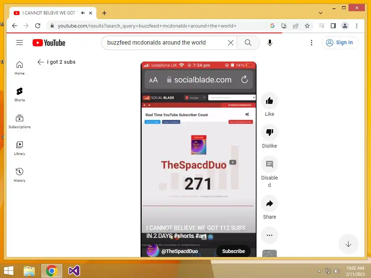Select the YouTube tab title
This screenshot has width=371, height=278.
49,13
